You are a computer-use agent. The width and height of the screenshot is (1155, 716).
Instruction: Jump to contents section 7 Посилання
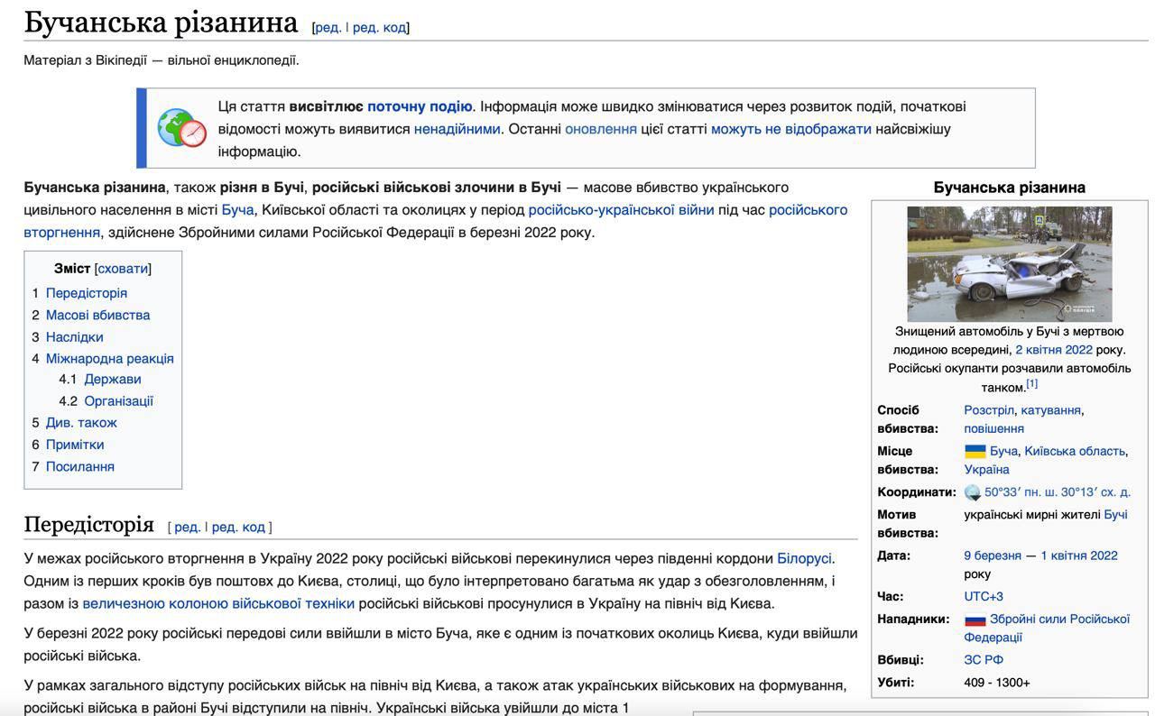(x=80, y=466)
